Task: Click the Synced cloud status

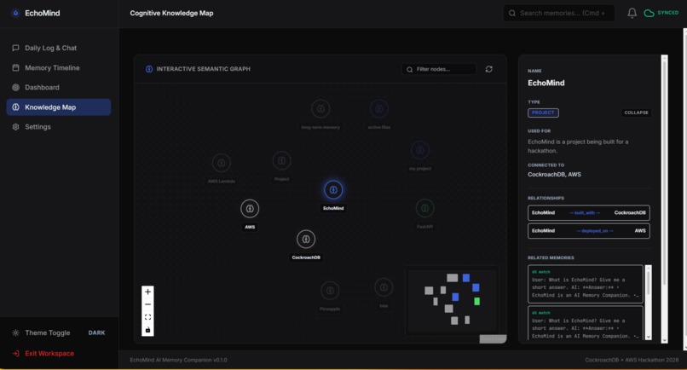Action: coord(661,13)
